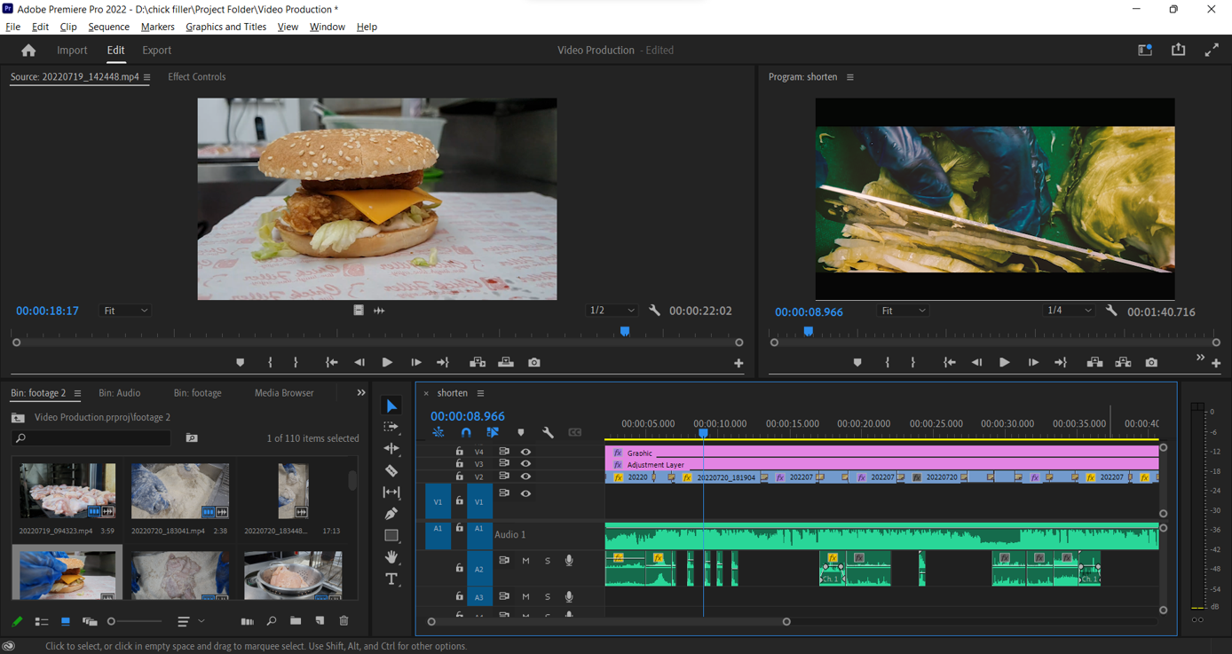Toggle V3 track output eye

[525, 464]
